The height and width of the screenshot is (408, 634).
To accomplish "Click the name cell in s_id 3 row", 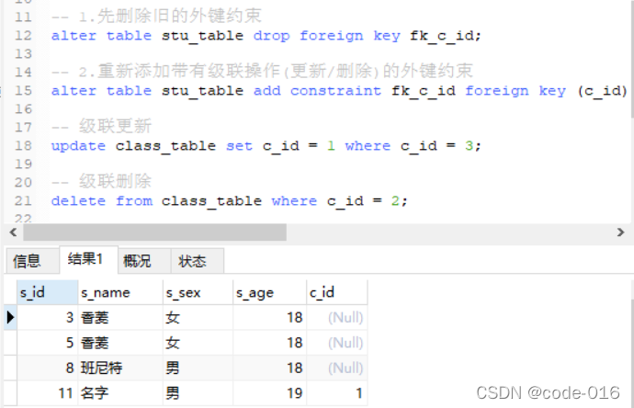I will coord(120,317).
